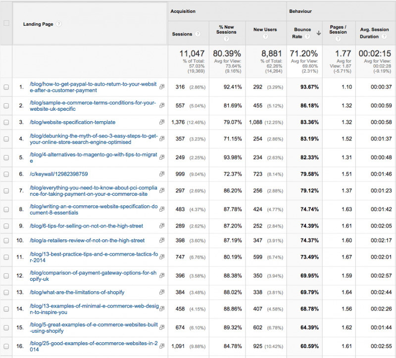Open debunking-the-myth-of-seo external link icon
This screenshot has width=396, height=358.
[x=162, y=139]
